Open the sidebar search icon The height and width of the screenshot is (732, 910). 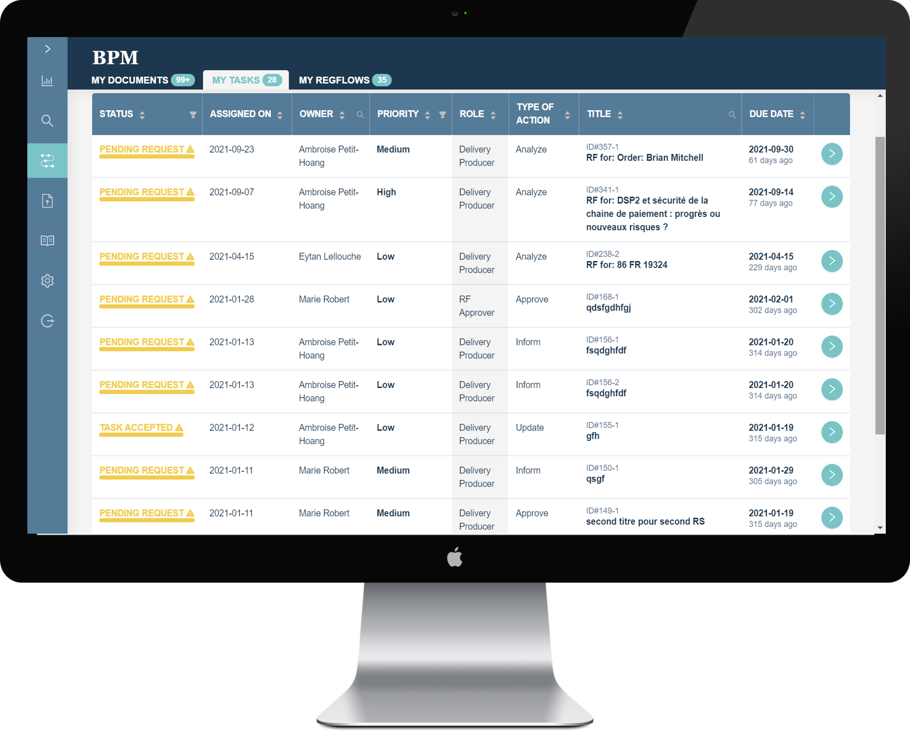tap(47, 121)
